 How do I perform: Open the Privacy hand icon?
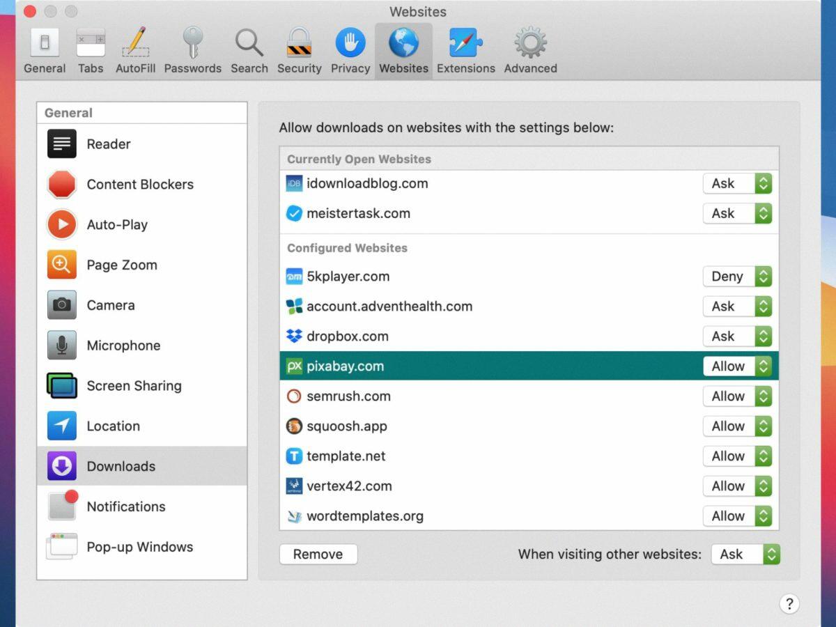click(350, 42)
